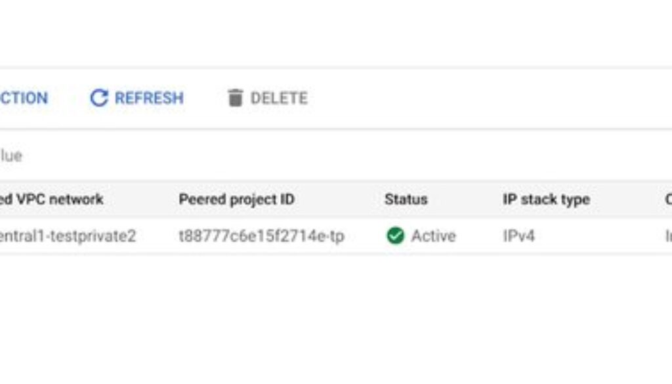This screenshot has width=672, height=384.
Task: Click the trash can delete icon
Action: click(x=234, y=98)
